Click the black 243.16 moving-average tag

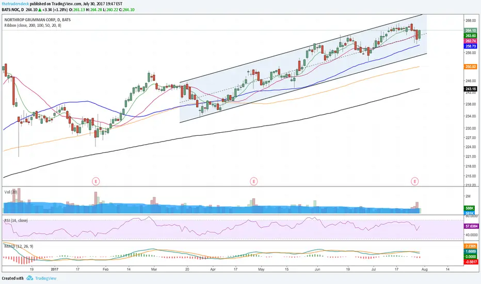tap(471, 89)
